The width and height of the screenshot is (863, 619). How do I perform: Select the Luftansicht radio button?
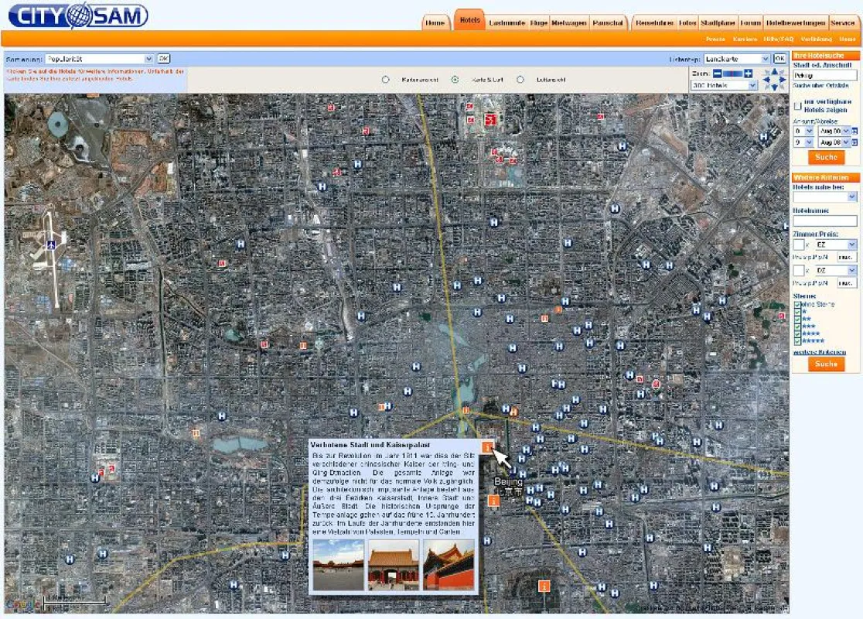tap(520, 80)
